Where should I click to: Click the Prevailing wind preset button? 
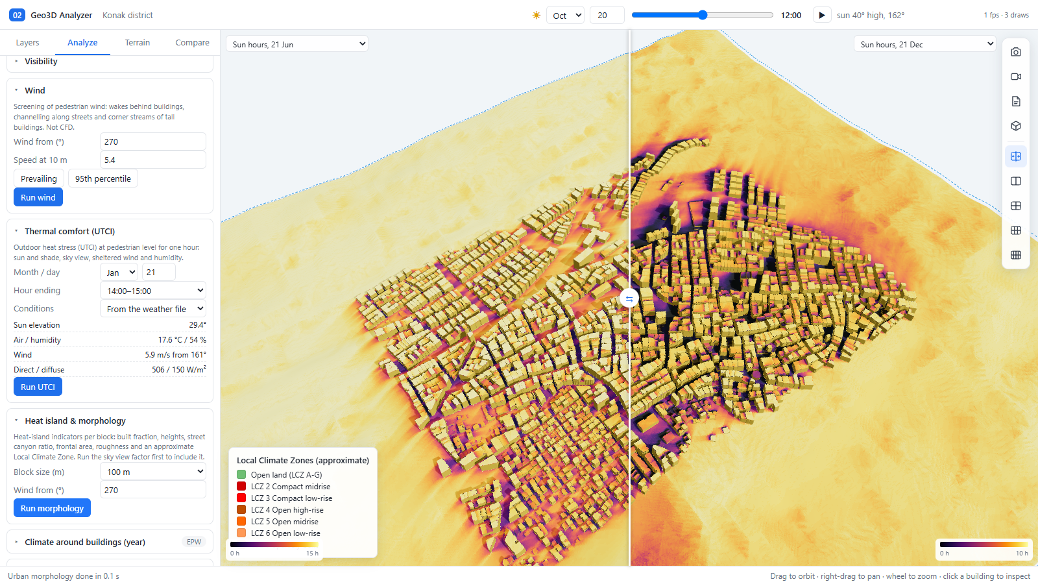tap(38, 178)
